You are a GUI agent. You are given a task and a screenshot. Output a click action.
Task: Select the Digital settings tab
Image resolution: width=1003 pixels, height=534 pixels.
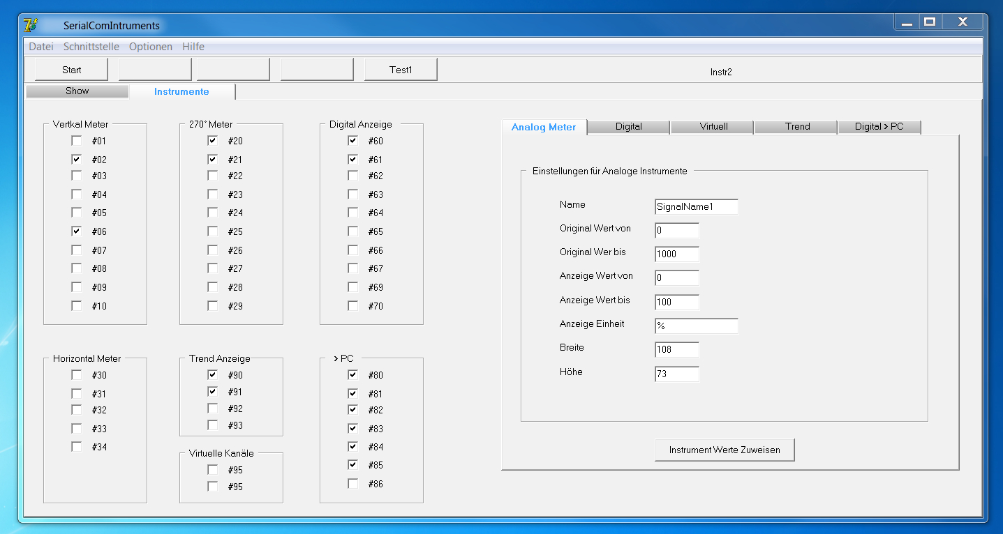628,127
